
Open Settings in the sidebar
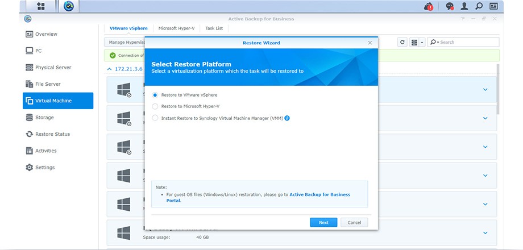tap(58, 168)
